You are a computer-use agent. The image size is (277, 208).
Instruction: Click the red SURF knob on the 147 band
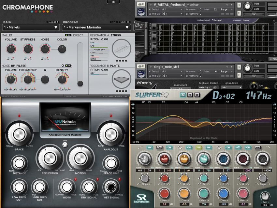pos(164,159)
